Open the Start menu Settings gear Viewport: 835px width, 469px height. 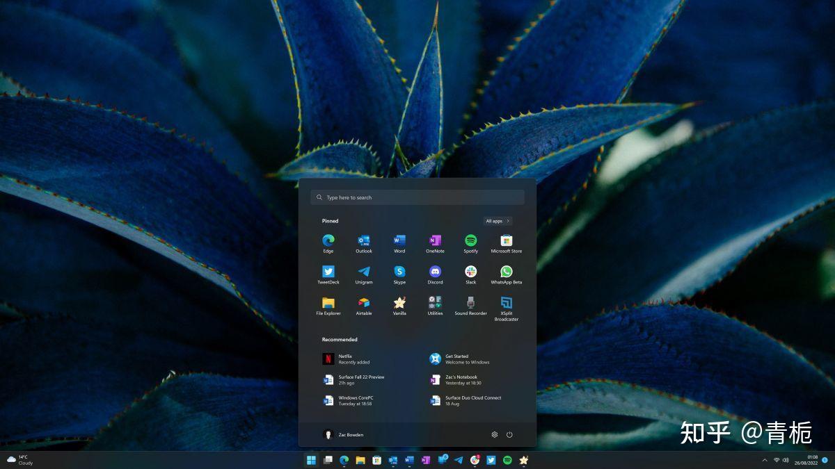(495, 435)
